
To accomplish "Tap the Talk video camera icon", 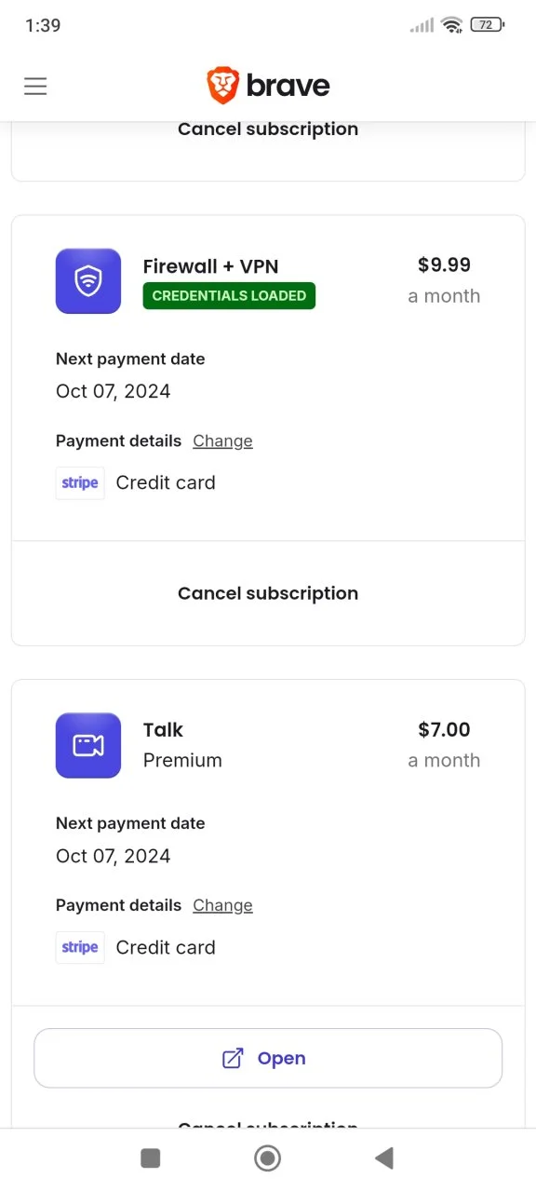I will coord(88,745).
